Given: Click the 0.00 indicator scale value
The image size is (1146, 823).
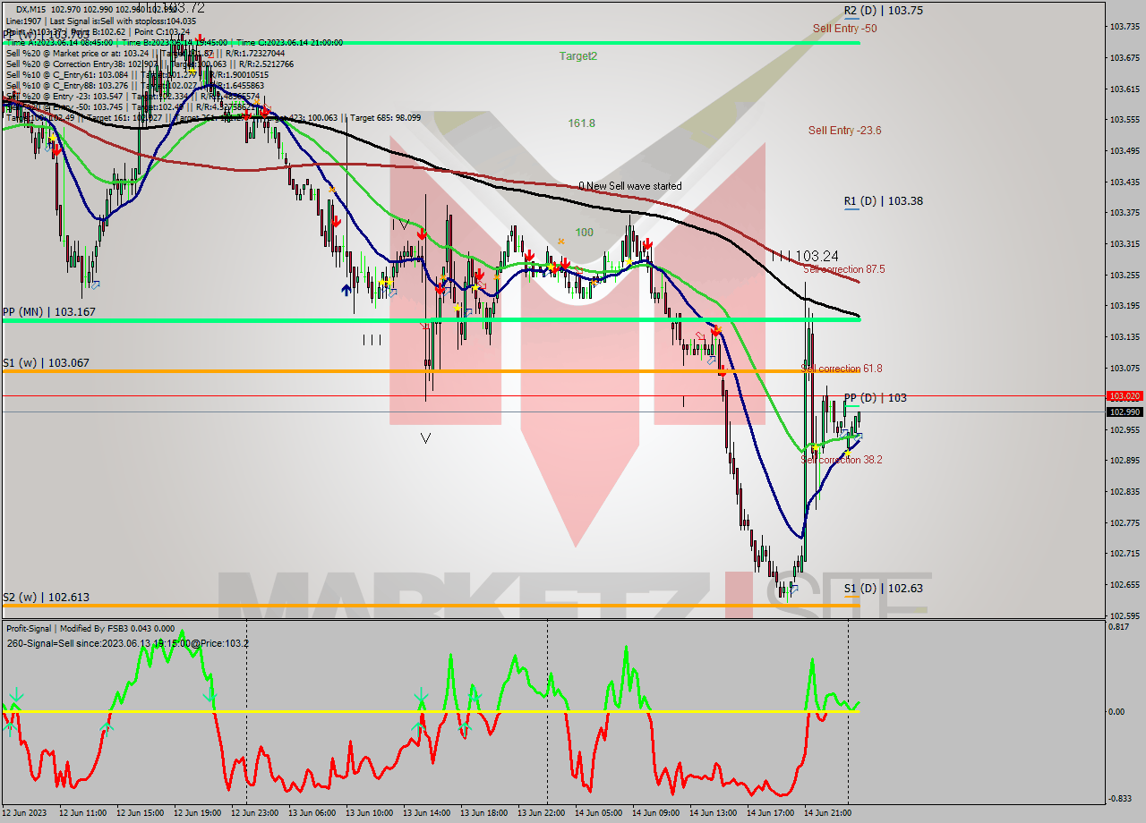Looking at the screenshot, I should tap(1117, 712).
